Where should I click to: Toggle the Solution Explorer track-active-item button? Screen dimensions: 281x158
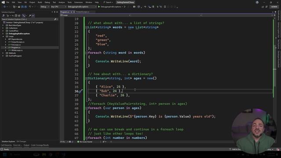(x=24, y=16)
